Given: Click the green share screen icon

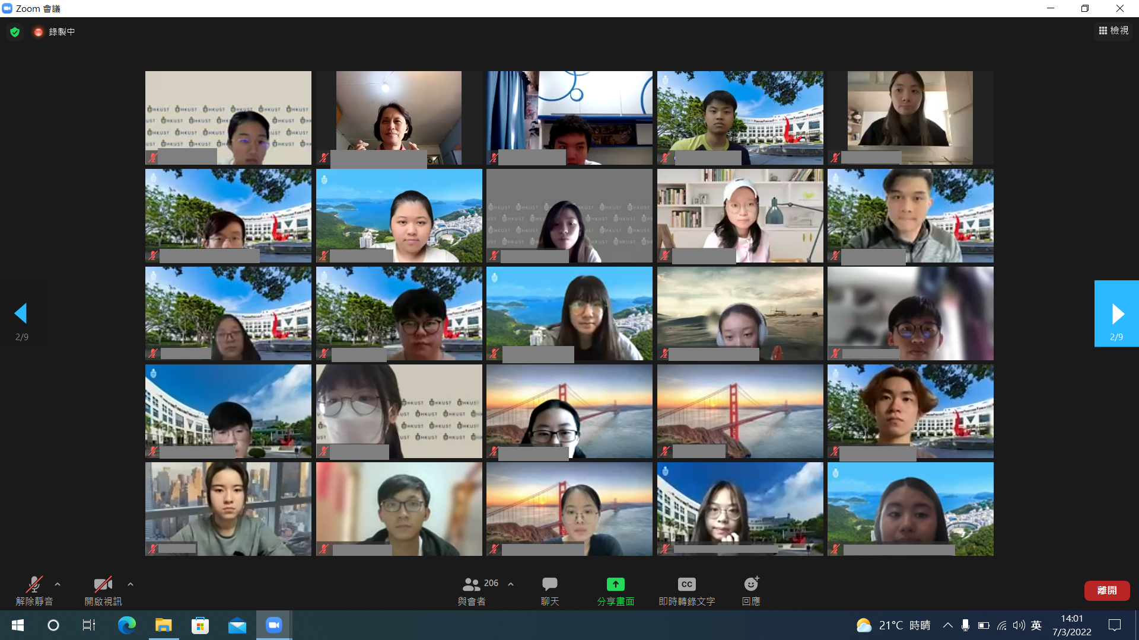Looking at the screenshot, I should pyautogui.click(x=615, y=584).
